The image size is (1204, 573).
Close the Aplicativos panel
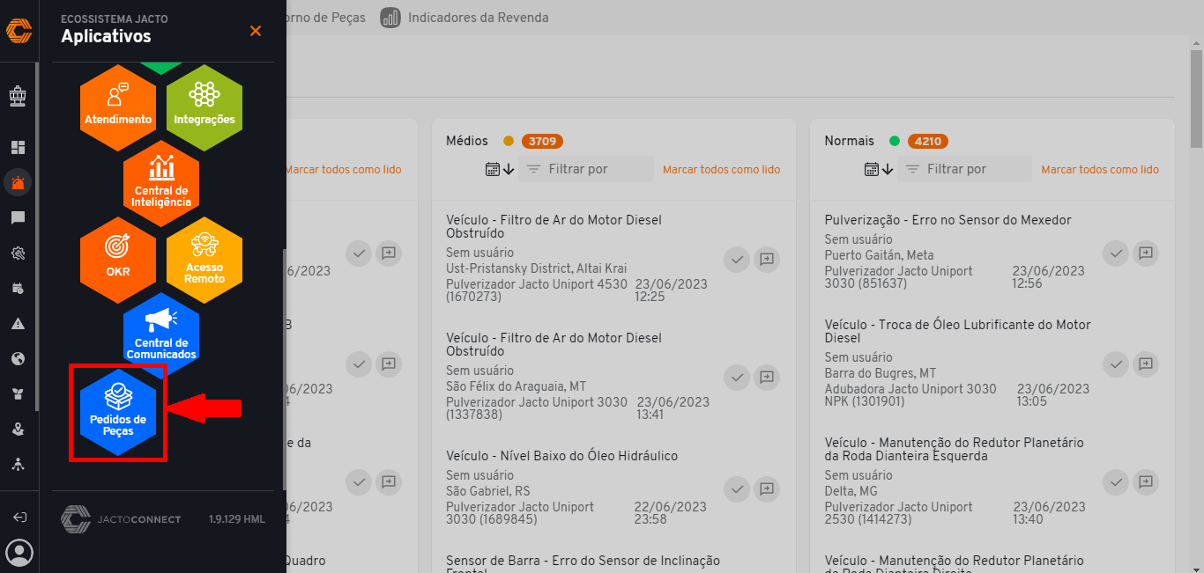click(x=256, y=31)
